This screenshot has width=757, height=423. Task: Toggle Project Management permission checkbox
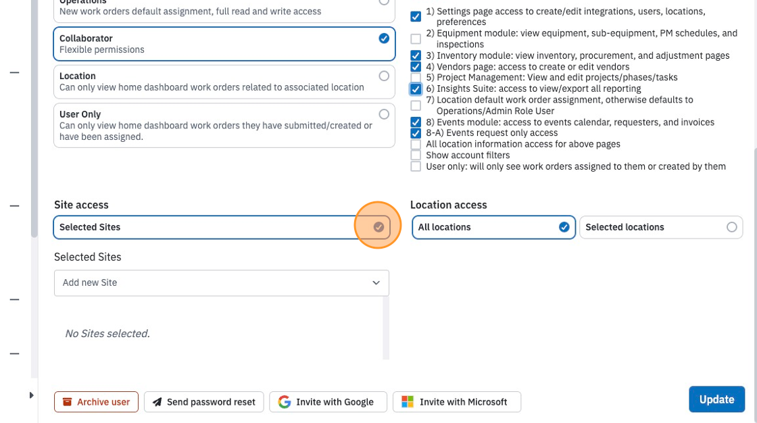(416, 77)
